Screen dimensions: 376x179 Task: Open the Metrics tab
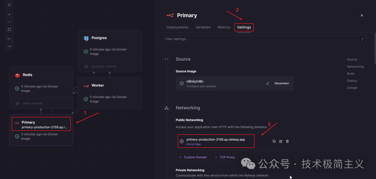coord(224,27)
